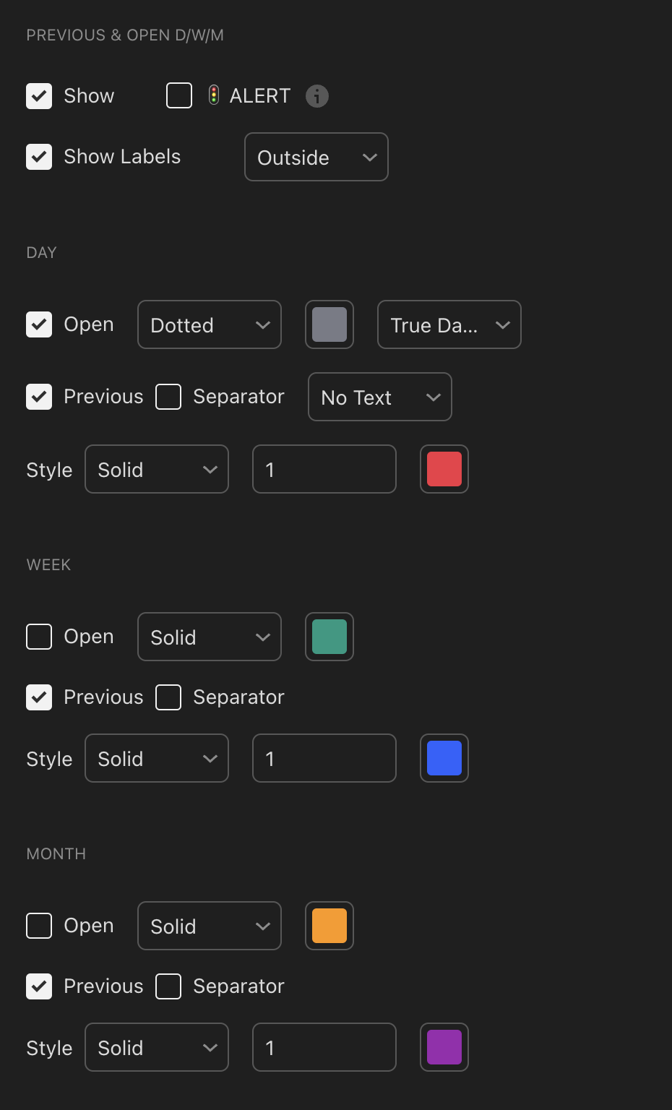Enable the Week Open checkbox
Screen dimensions: 672x1110
click(x=39, y=637)
